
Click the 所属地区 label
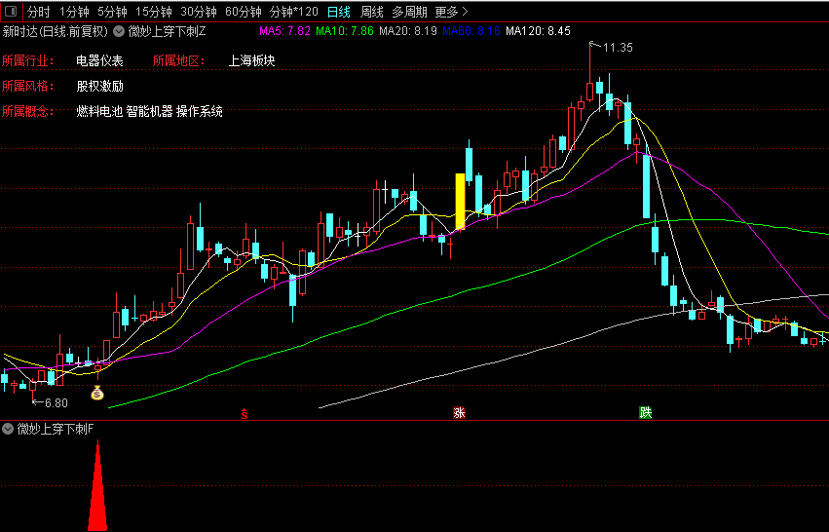click(178, 60)
